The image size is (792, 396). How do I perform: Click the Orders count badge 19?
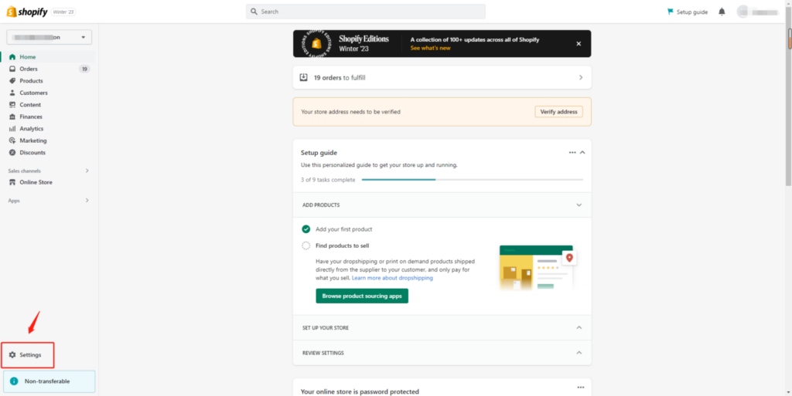coord(84,69)
